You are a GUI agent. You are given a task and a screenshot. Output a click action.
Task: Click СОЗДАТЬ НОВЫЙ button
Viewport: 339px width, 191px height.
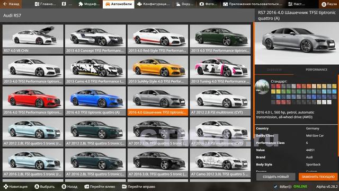coord(275,177)
